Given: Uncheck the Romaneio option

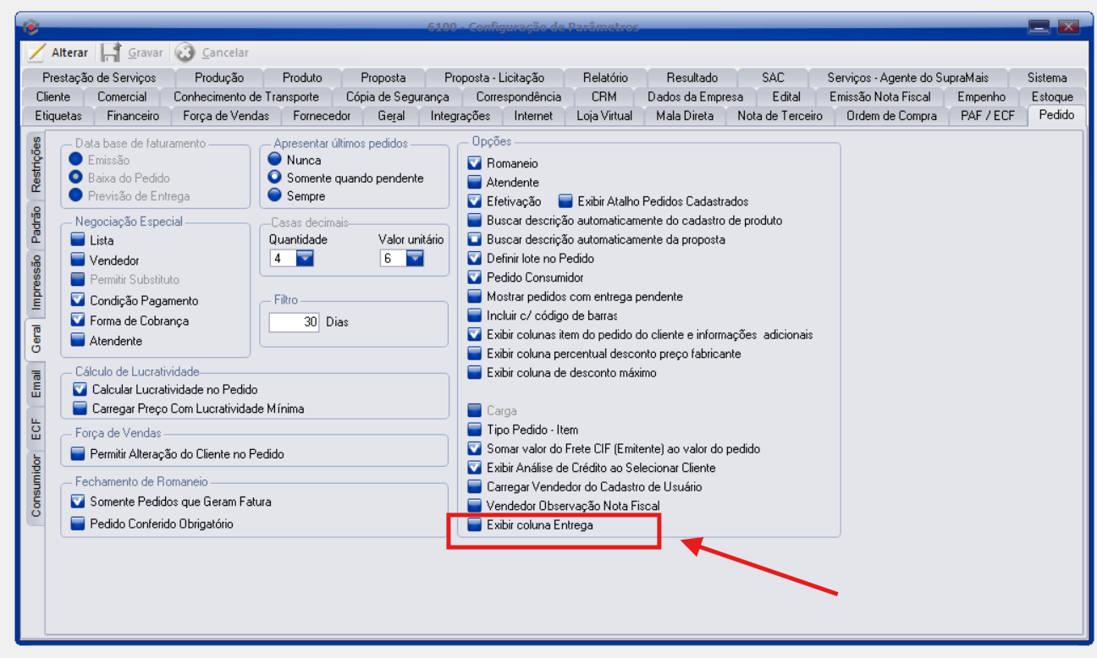Looking at the screenshot, I should point(475,163).
